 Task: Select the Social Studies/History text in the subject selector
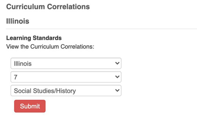pyautogui.click(x=45, y=91)
